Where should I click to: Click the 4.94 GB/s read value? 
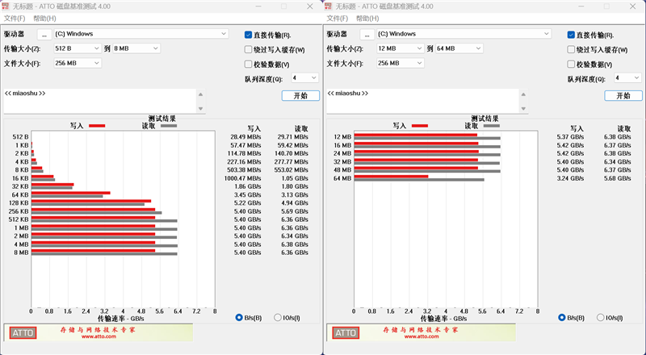[295, 203]
